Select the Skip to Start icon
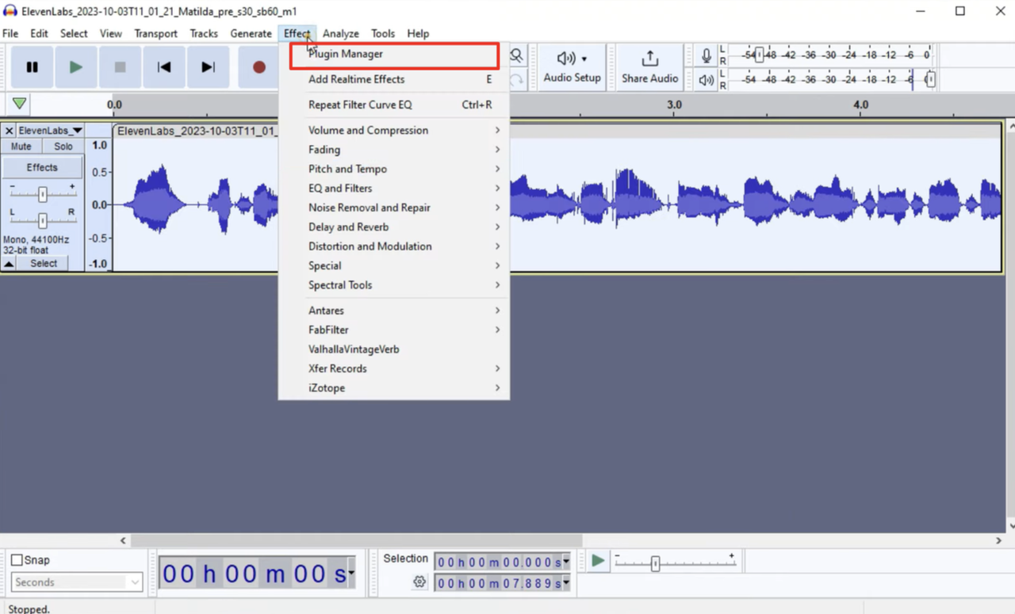Screen dimensions: 1015x614 [x=163, y=67]
